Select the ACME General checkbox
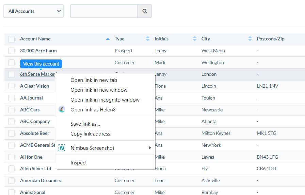The height and width of the screenshot is (195, 305). [x=11, y=145]
